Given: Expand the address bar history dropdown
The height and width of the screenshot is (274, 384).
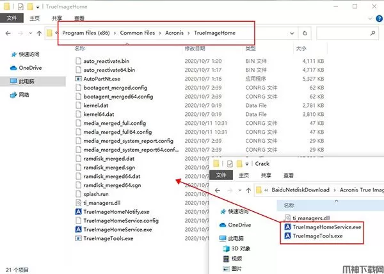Looking at the screenshot, I should click(x=292, y=33).
